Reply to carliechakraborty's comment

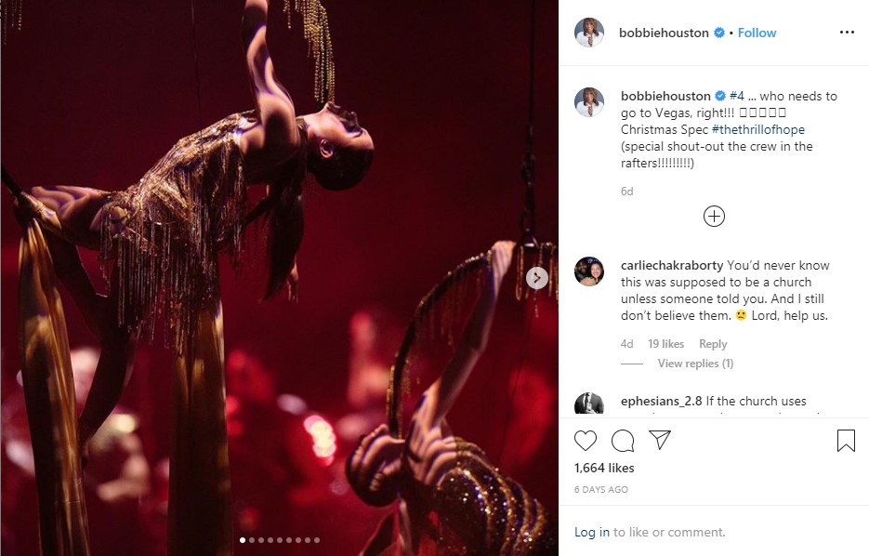[x=713, y=344]
